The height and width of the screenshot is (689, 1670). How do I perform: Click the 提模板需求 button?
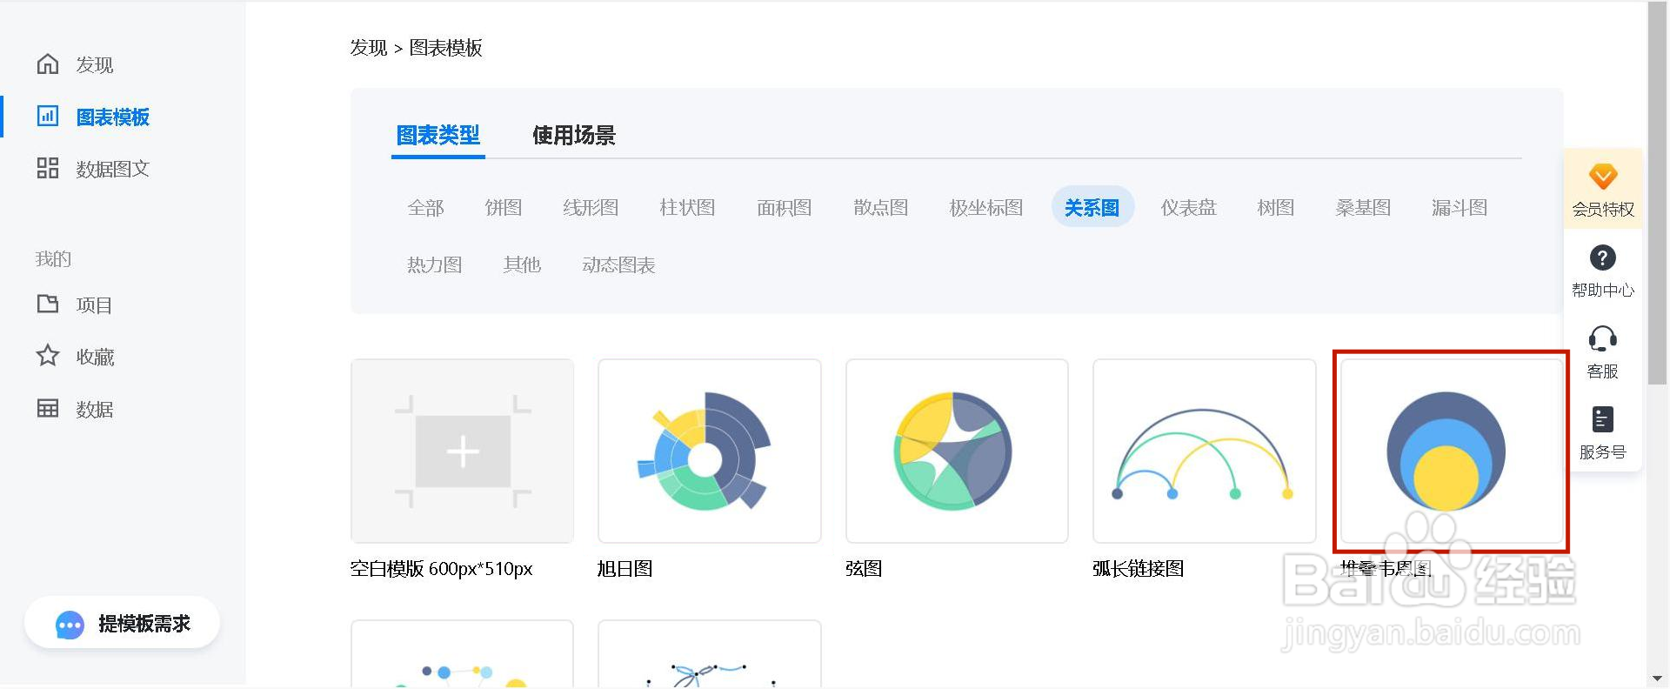(x=122, y=623)
